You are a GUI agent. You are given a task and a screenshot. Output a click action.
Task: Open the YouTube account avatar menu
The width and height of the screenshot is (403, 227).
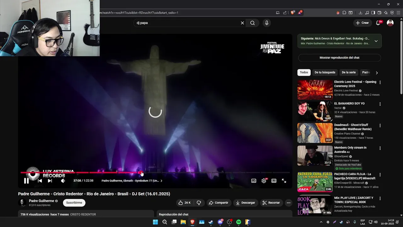390,23
